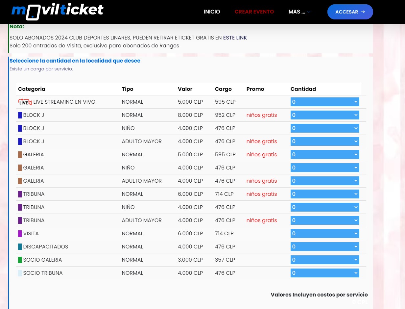Open quantity dropdown for BLOCK J ADULTO MAYOR
The height and width of the screenshot is (309, 405).
(x=325, y=142)
